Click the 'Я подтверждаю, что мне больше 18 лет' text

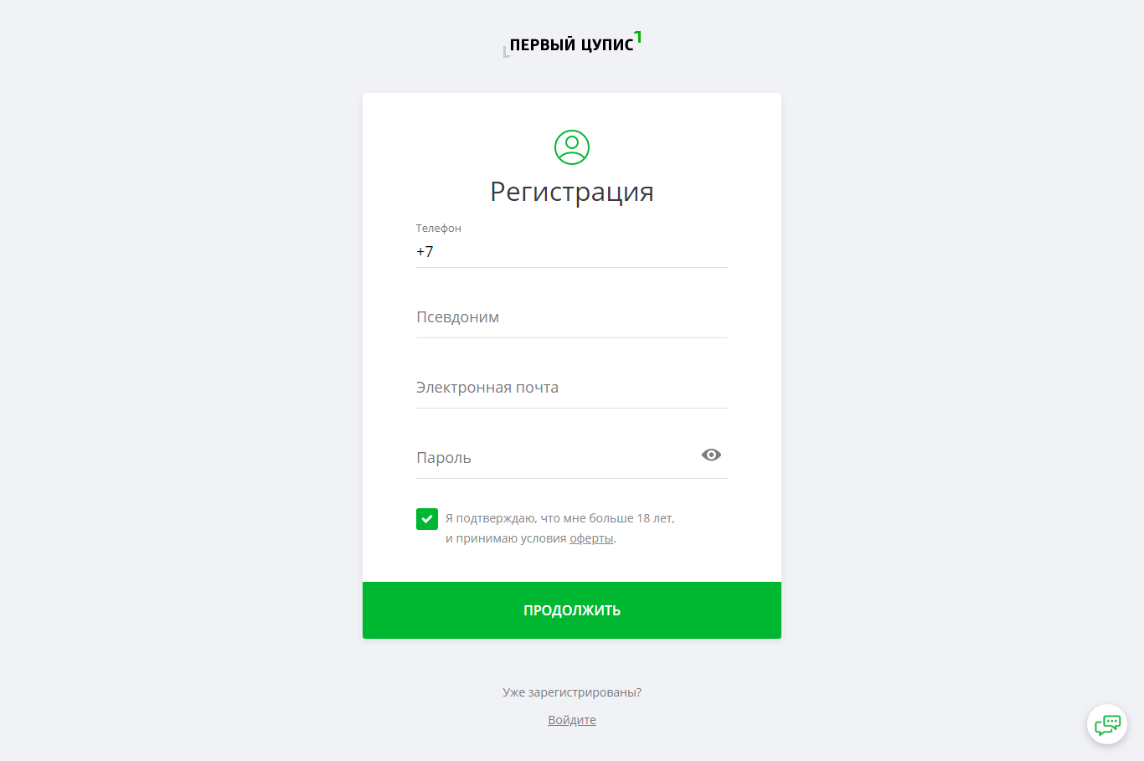click(x=560, y=518)
